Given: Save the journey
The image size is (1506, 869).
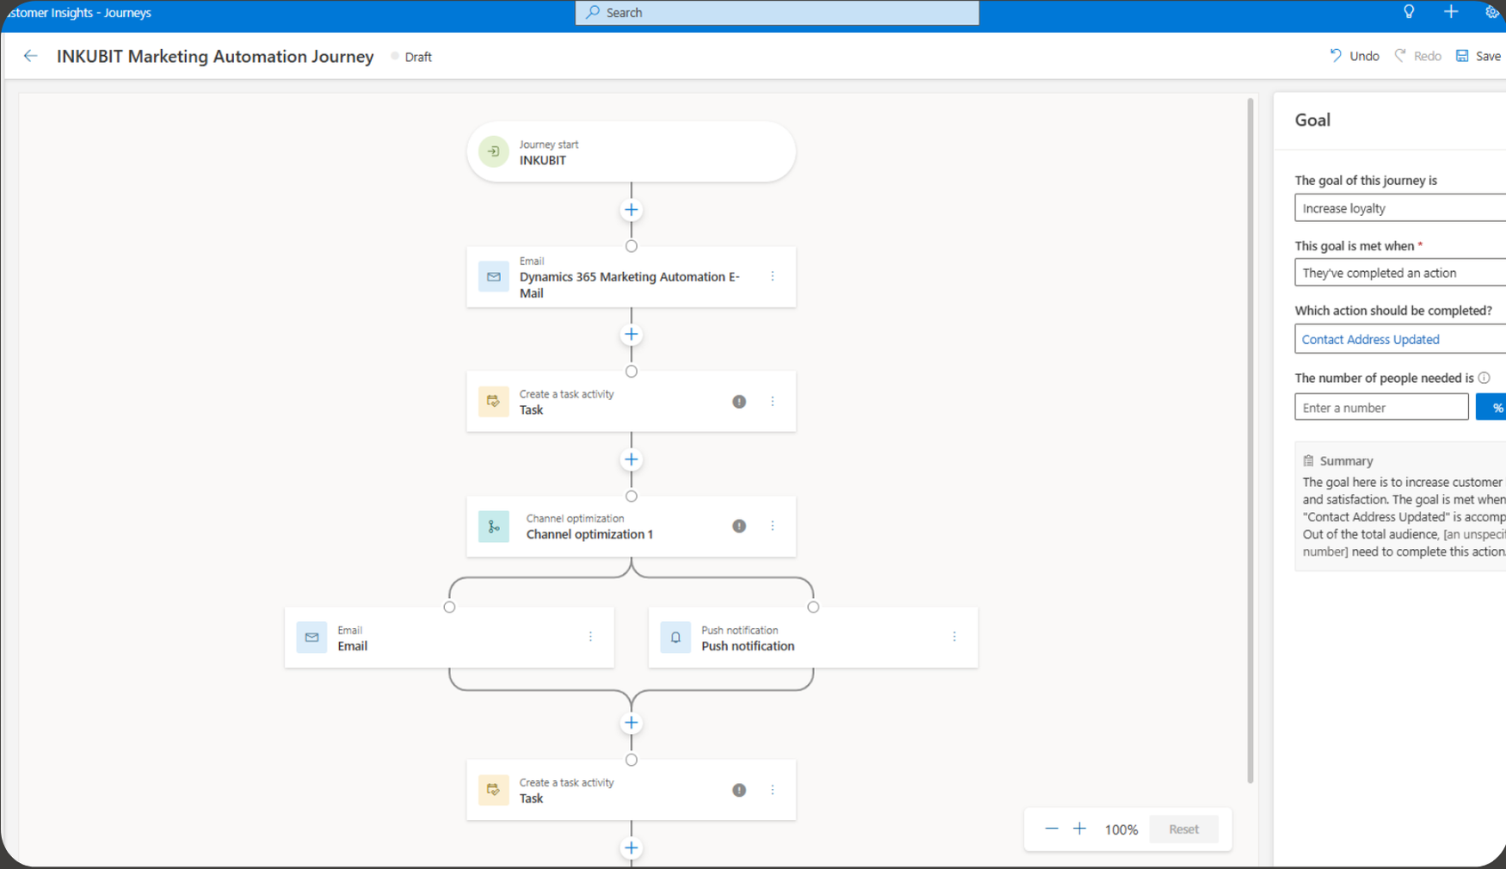Looking at the screenshot, I should 1478,56.
